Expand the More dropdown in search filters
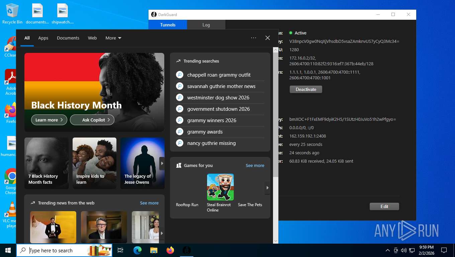 click(x=113, y=38)
